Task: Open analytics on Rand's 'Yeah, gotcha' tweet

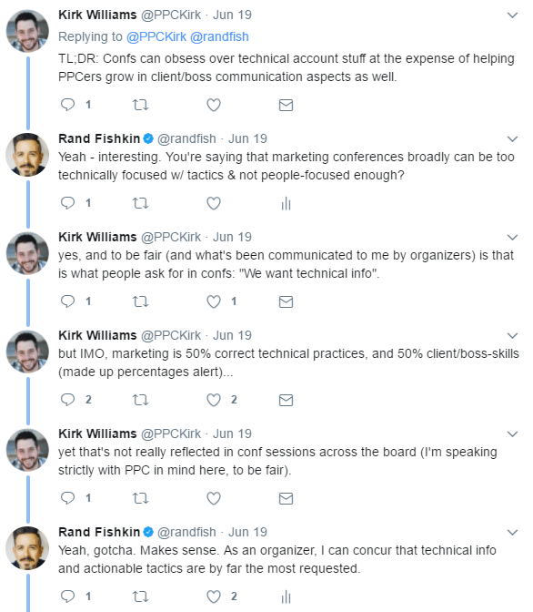Action: point(287,597)
